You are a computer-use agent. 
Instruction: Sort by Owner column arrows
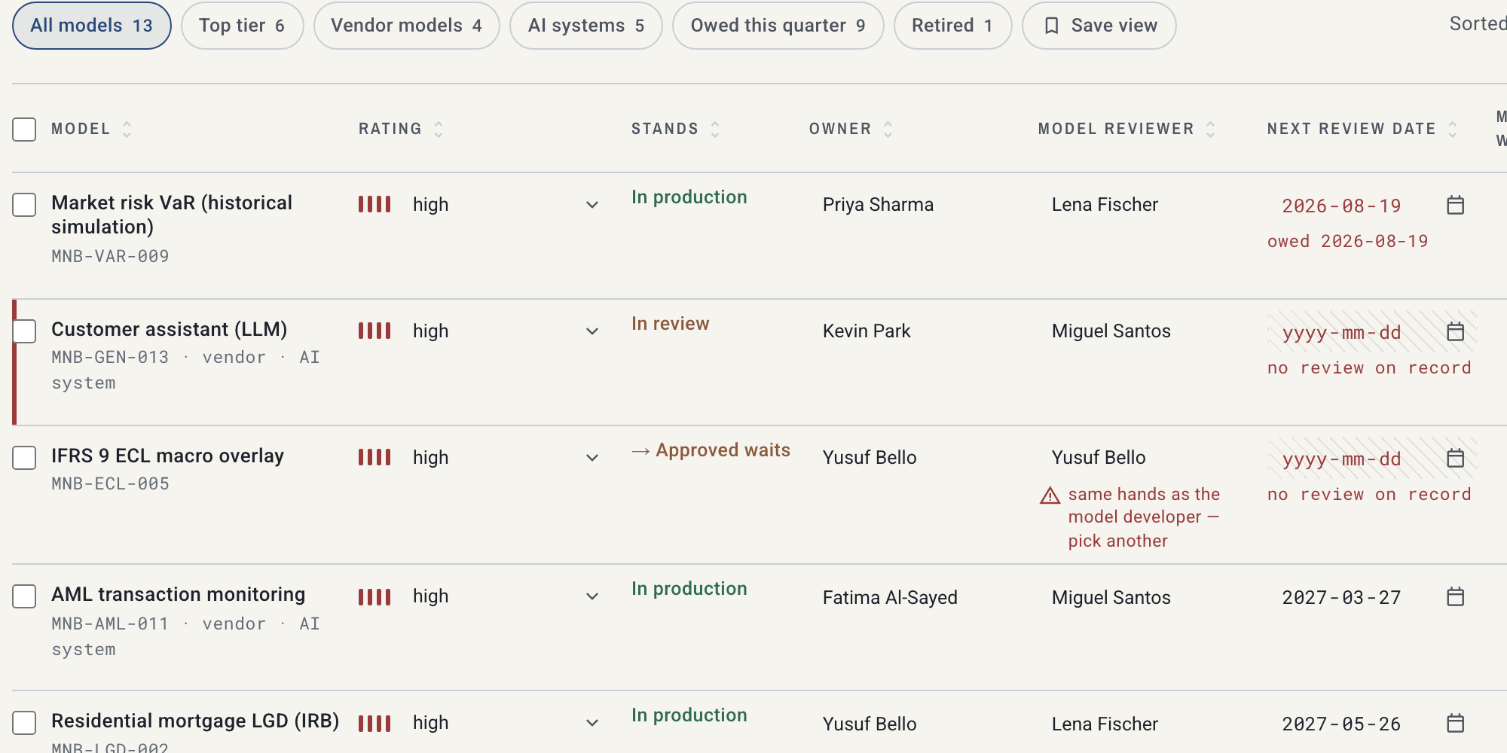888,130
